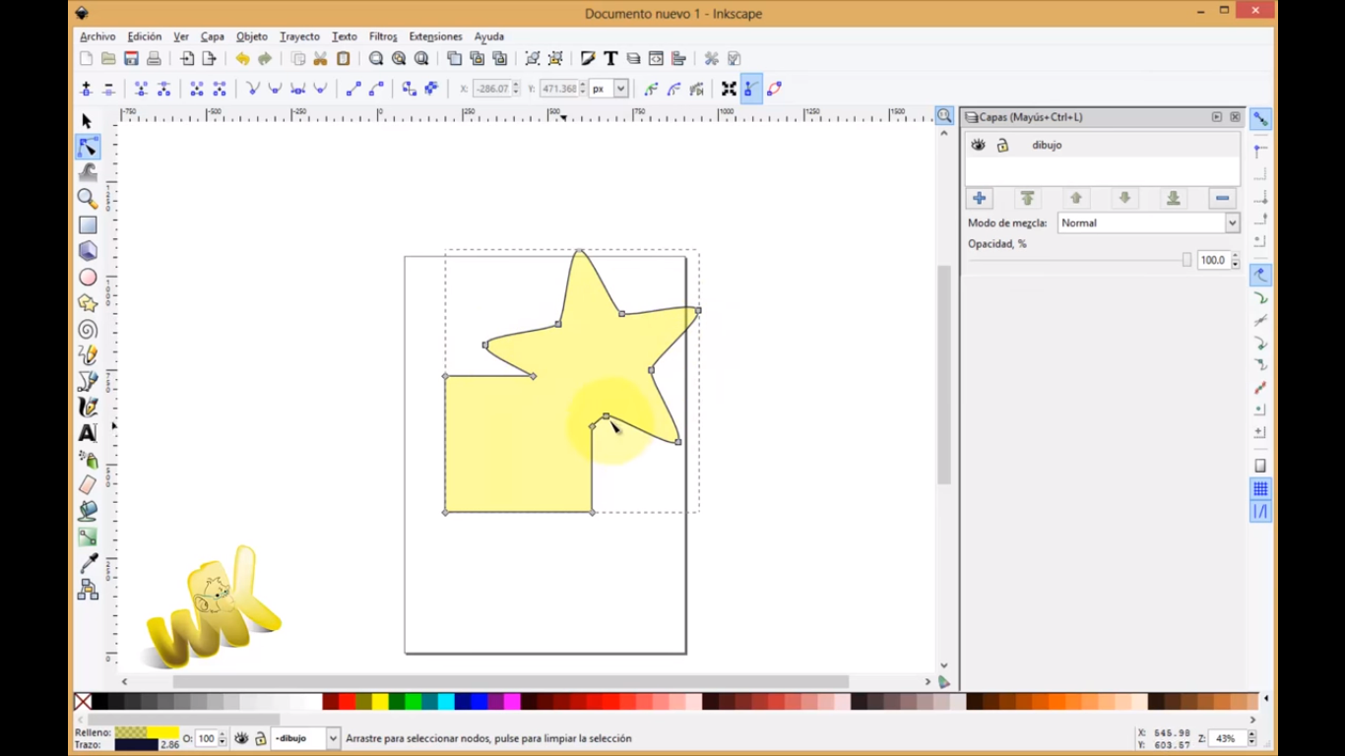Screen dimensions: 1345x756
Task: Activate the Tweak tool below node editing
Action: pyautogui.click(x=87, y=172)
